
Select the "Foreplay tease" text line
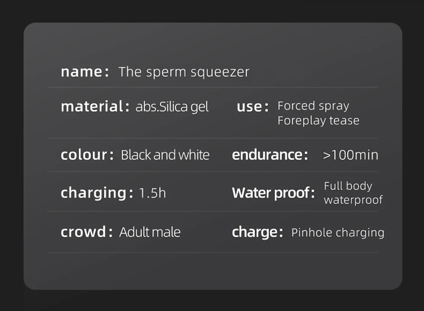point(318,121)
